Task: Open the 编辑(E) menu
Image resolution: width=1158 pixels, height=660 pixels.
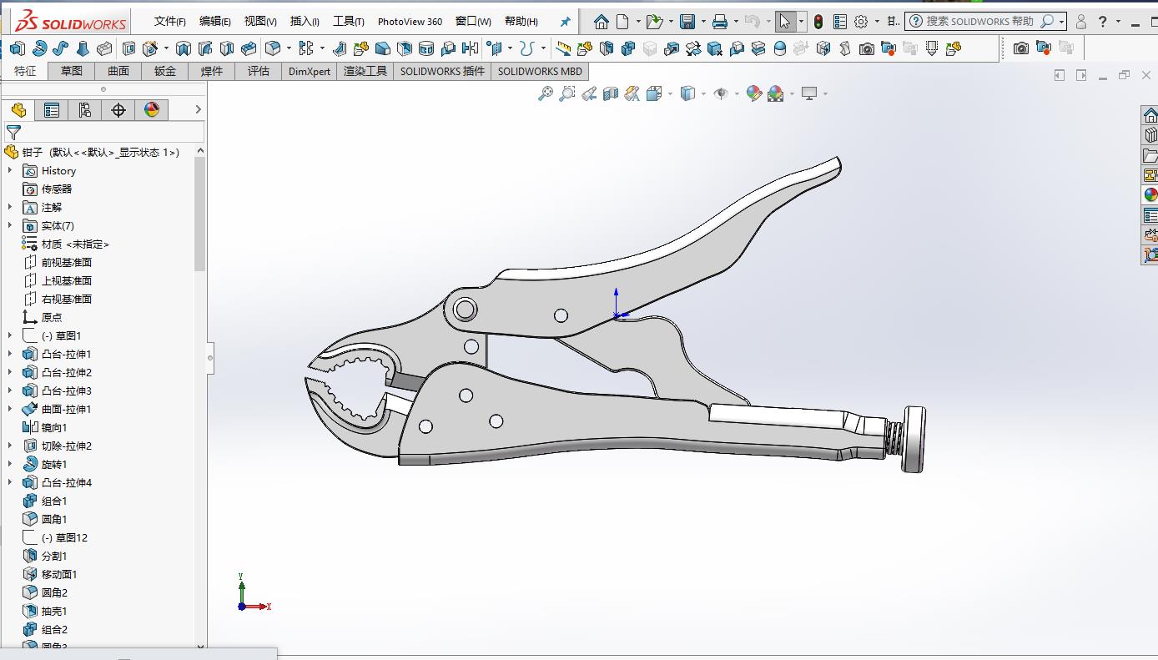Action: 215,22
